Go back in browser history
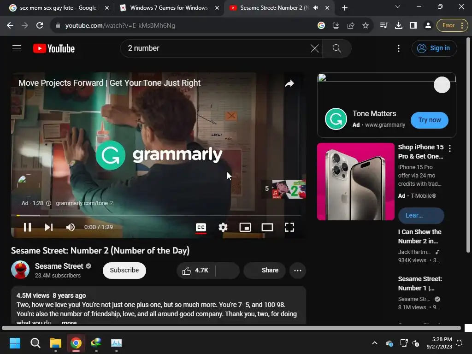 click(10, 26)
